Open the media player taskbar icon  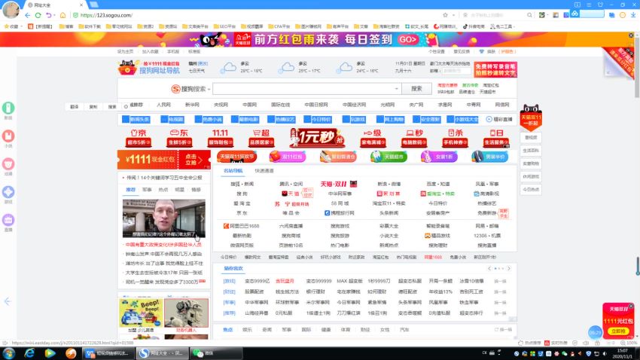coord(50,353)
